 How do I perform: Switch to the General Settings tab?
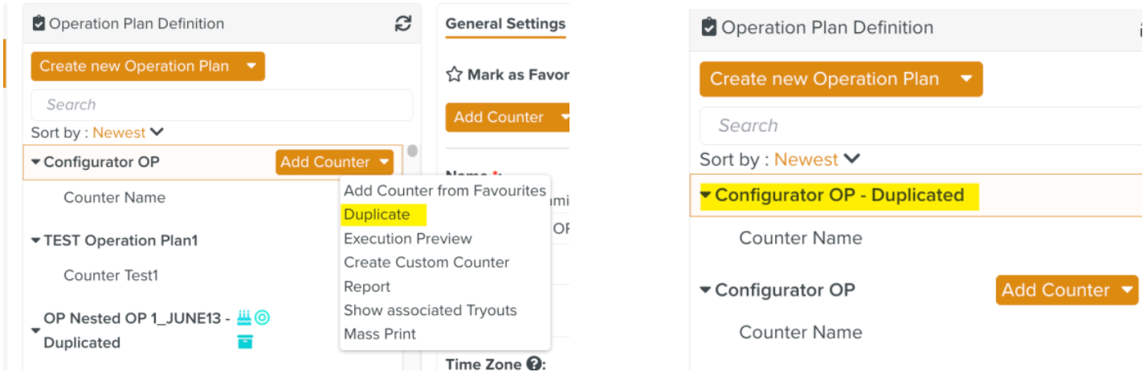[x=506, y=24]
